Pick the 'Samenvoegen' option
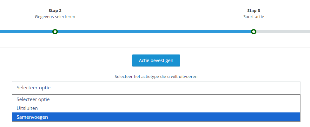 (x=33, y=117)
